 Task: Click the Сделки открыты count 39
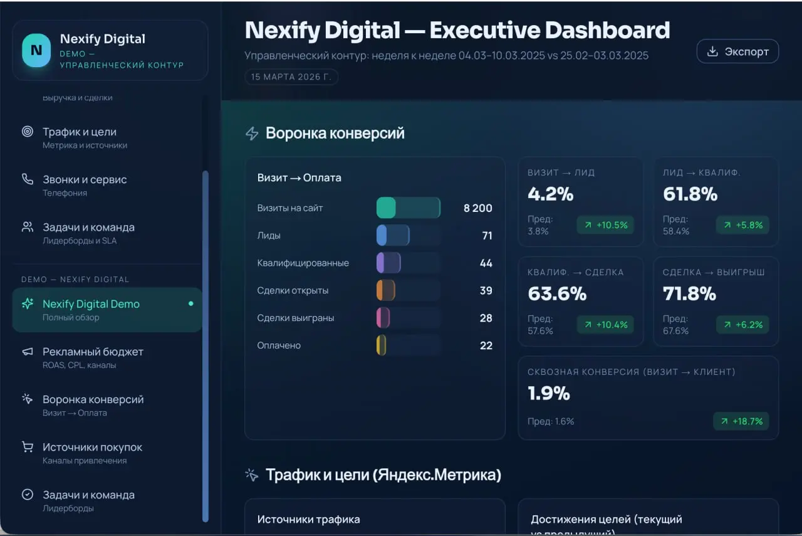486,290
